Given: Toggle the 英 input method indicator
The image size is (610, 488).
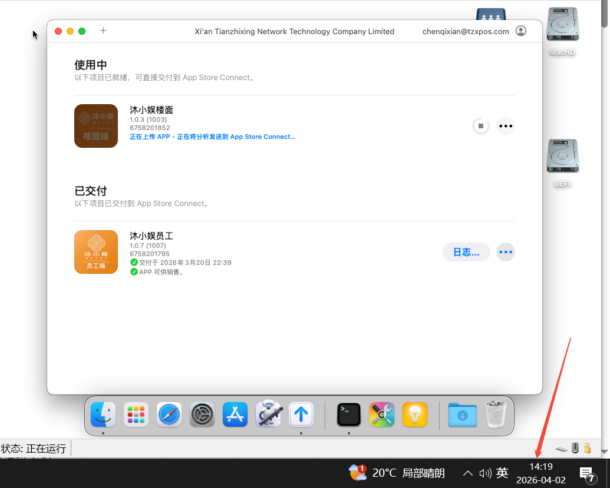Looking at the screenshot, I should tap(502, 473).
